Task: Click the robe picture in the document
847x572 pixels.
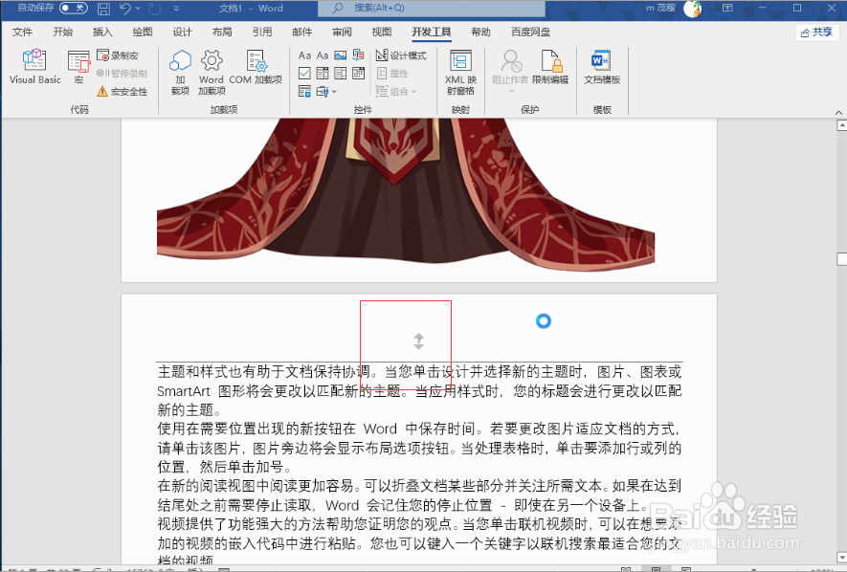Action: 406,194
